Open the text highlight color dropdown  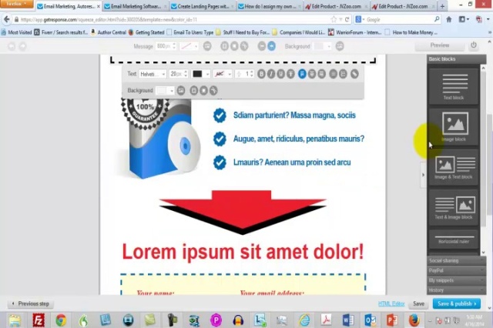point(223,74)
